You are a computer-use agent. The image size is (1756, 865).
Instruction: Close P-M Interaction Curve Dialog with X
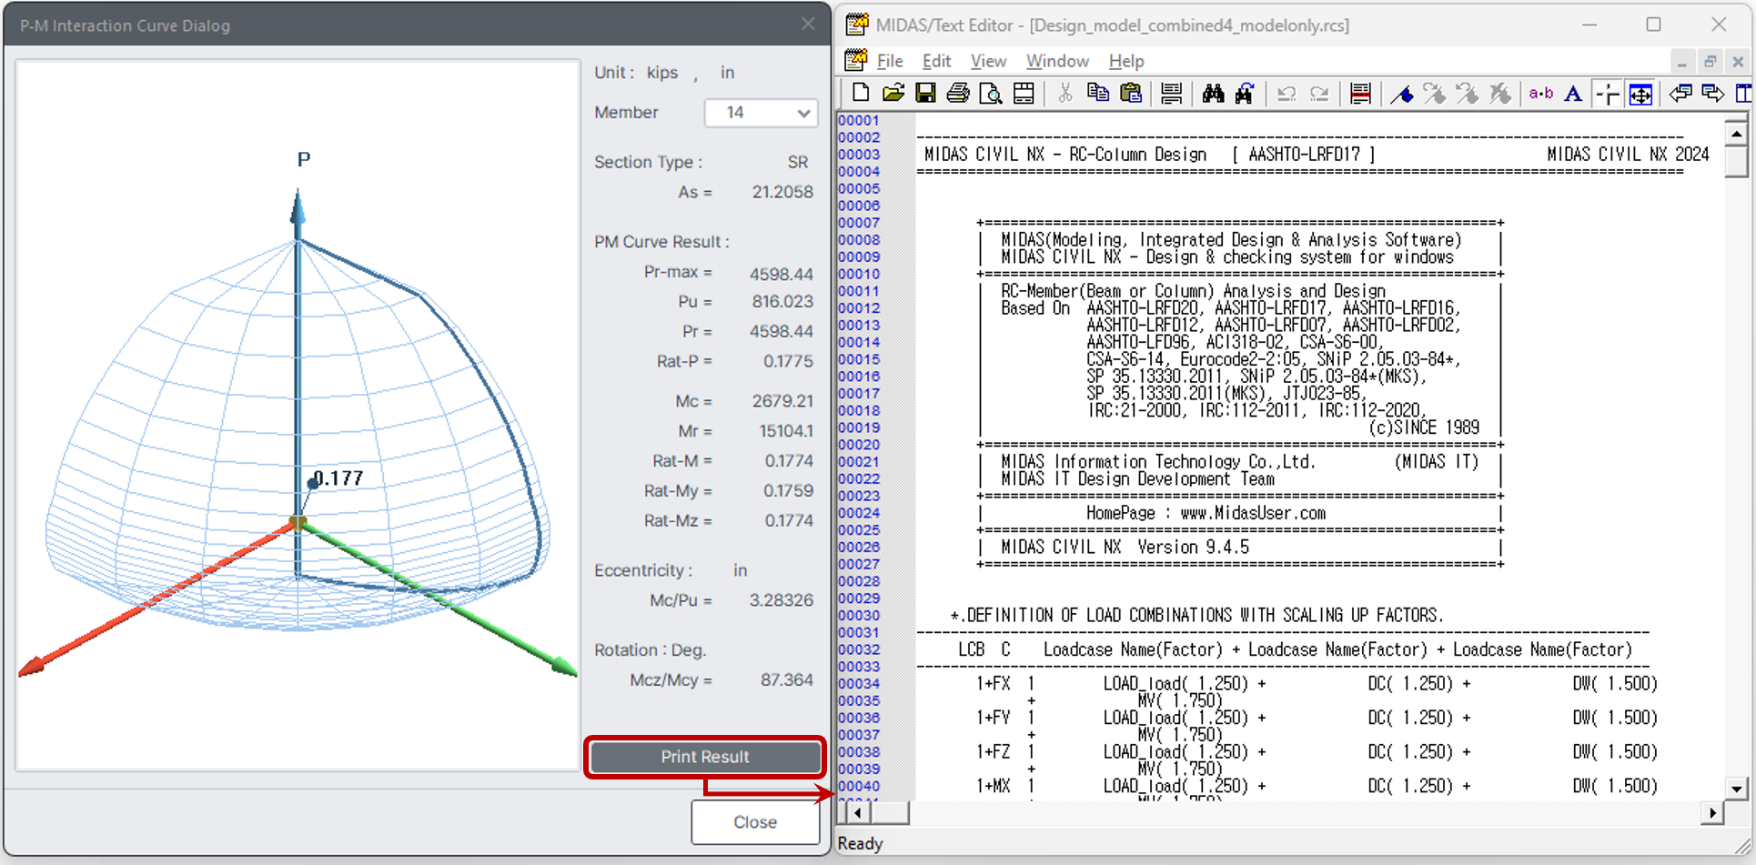pyautogui.click(x=808, y=25)
